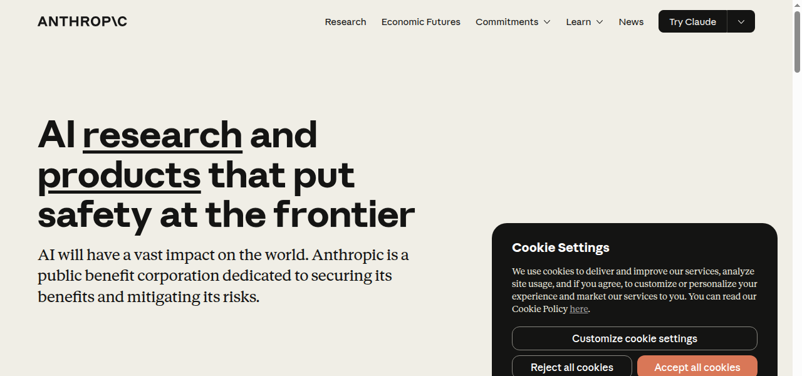The image size is (802, 376).
Task: Open the dropdown arrow next to Try Claude
Action: [x=741, y=22]
